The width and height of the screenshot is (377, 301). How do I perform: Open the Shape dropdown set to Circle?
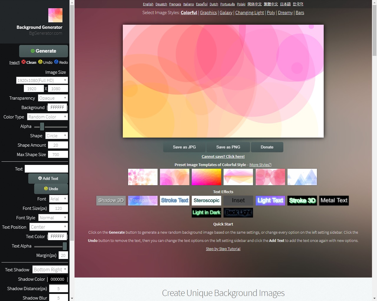pos(57,136)
